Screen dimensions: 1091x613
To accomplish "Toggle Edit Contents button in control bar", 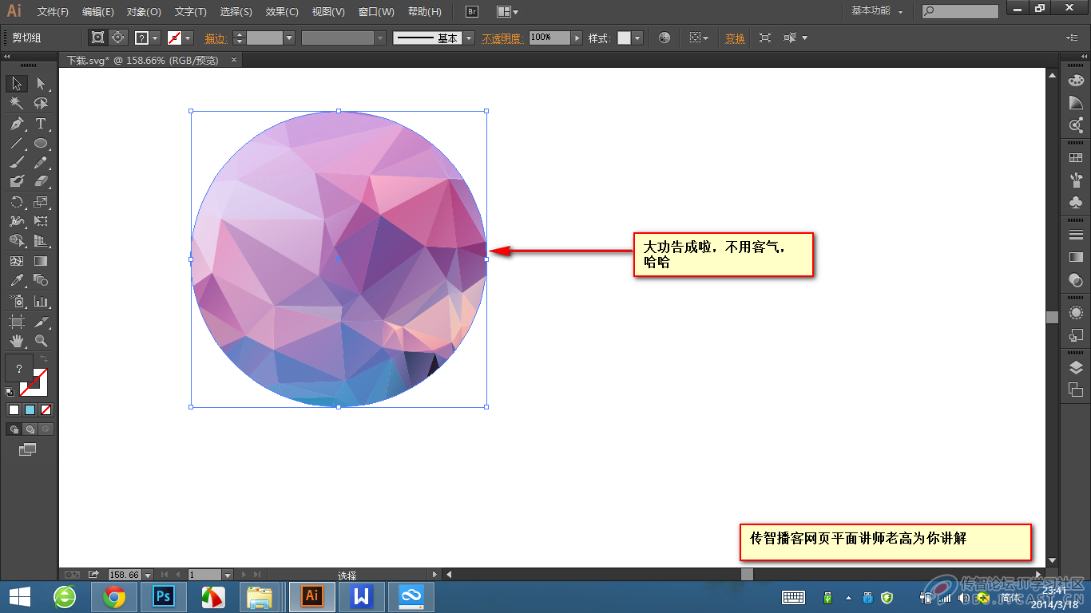I will 118,38.
